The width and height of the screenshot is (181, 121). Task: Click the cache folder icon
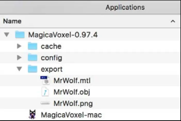(x=32, y=46)
